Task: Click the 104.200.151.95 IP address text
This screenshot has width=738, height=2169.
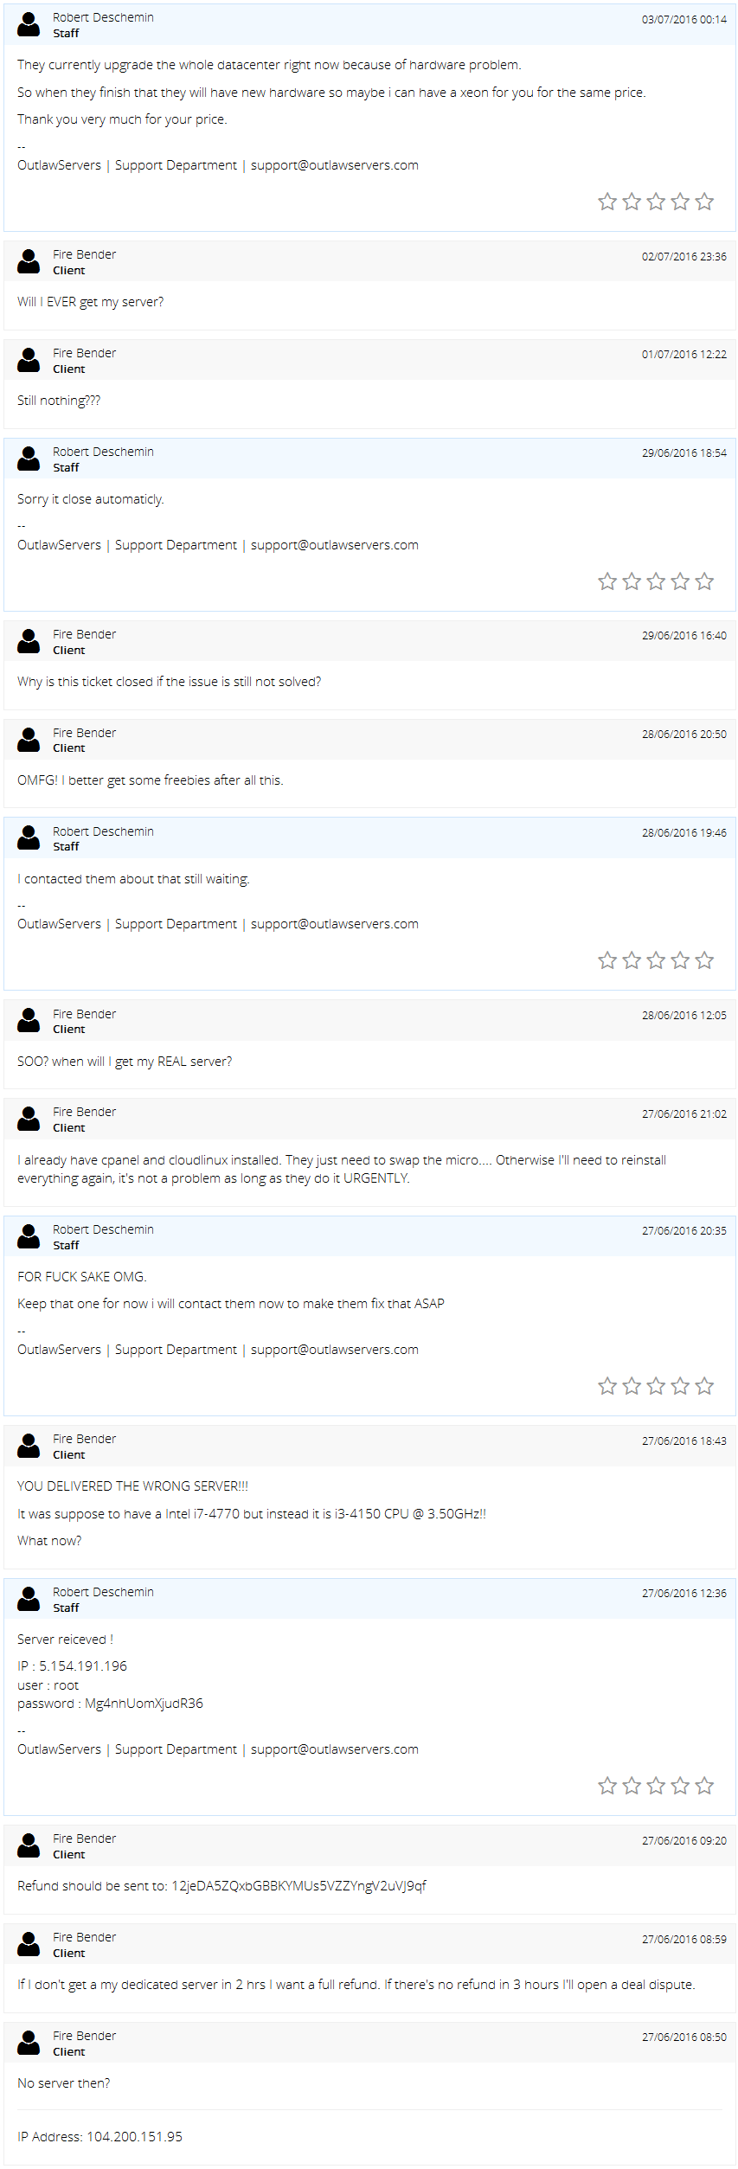Action: click(135, 2136)
